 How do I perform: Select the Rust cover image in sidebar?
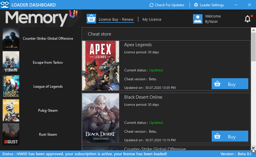click(x=11, y=134)
